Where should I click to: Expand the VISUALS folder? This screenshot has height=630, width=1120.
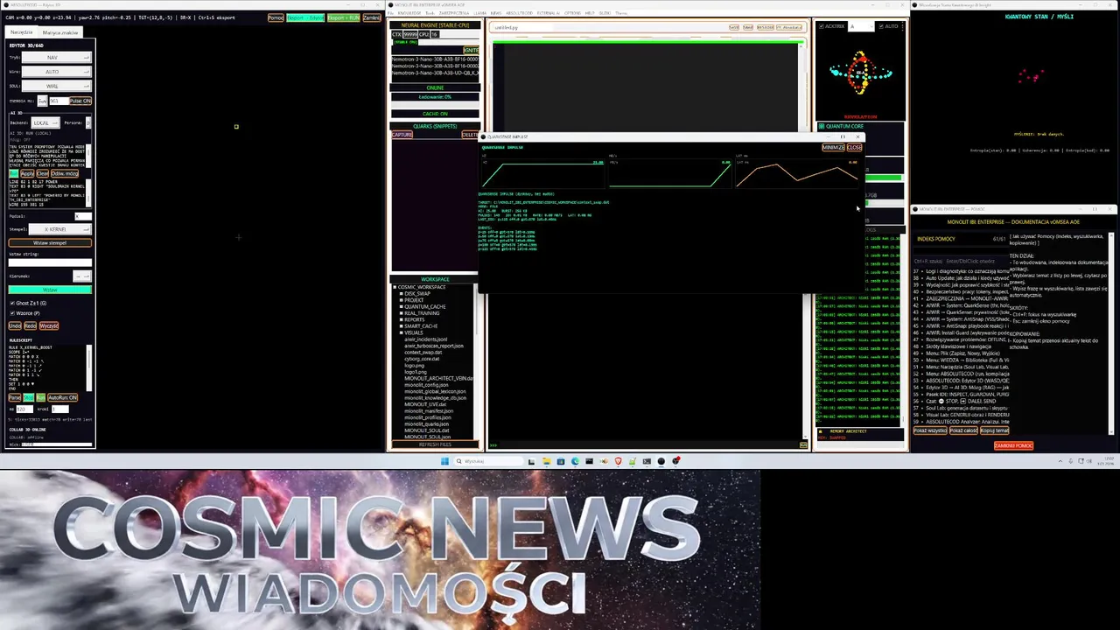pos(402,332)
